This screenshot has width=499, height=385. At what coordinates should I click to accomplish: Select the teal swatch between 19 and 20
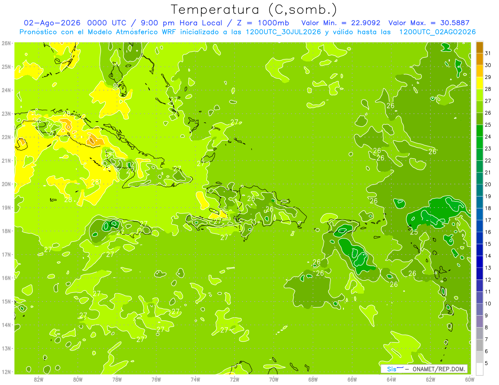[479, 190]
